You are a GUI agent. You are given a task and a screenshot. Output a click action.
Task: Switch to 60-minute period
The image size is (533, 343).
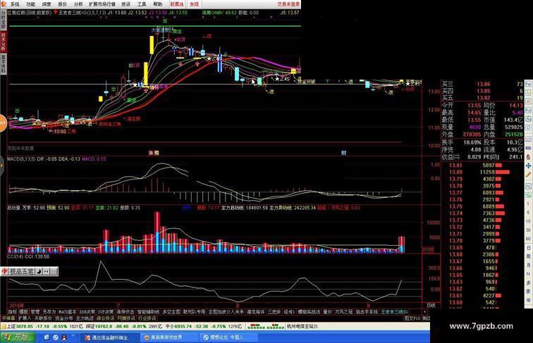[528, 239]
